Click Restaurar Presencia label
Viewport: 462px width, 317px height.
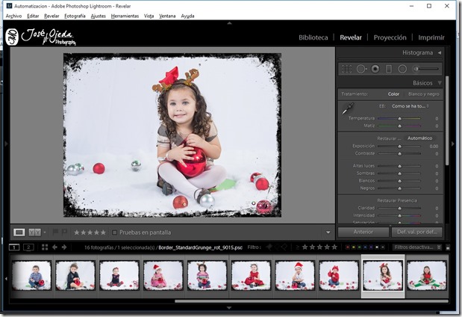(x=397, y=200)
